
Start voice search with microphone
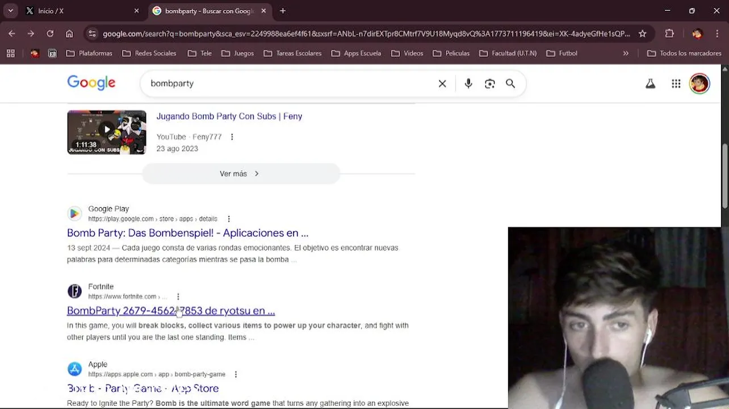point(468,84)
